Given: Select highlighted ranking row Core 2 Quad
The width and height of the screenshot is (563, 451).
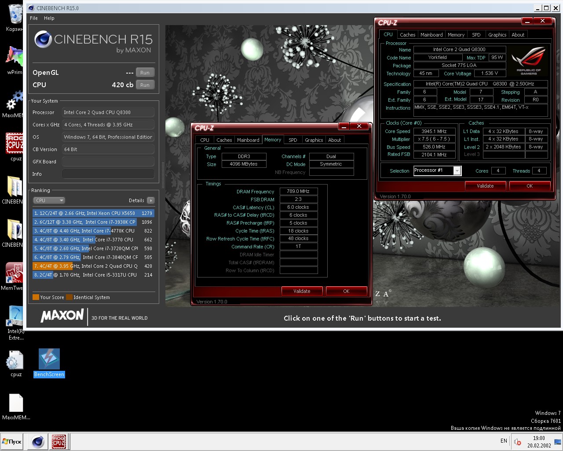Looking at the screenshot, I should (x=93, y=266).
